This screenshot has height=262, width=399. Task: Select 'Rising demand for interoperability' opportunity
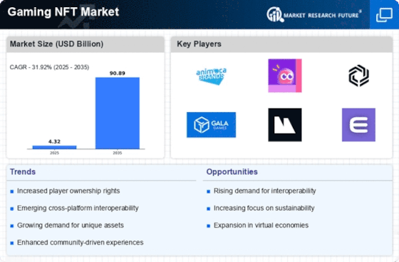tap(264, 191)
